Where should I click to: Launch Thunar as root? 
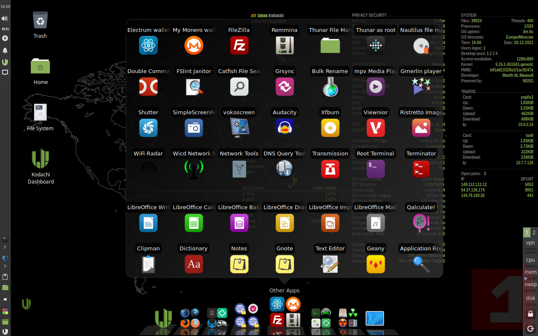(376, 45)
